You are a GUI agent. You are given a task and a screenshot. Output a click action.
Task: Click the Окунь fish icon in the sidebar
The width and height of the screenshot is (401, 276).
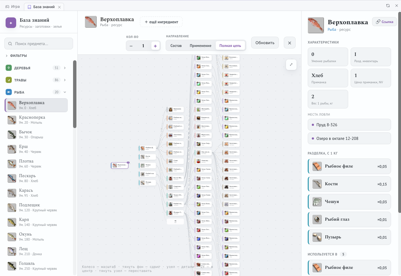pyautogui.click(x=12, y=237)
